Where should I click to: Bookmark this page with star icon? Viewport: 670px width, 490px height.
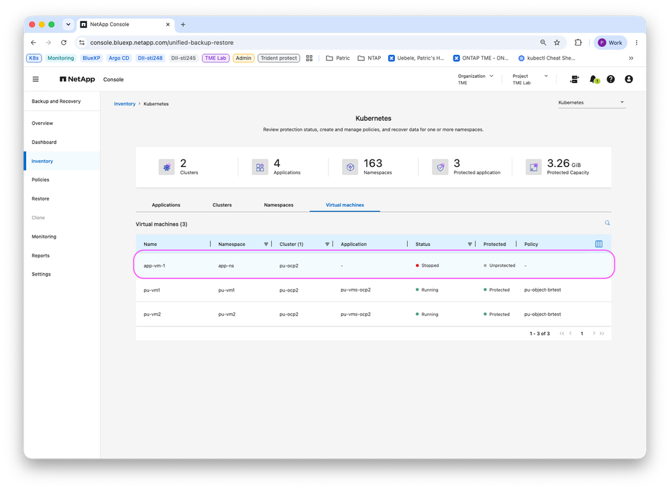point(557,43)
